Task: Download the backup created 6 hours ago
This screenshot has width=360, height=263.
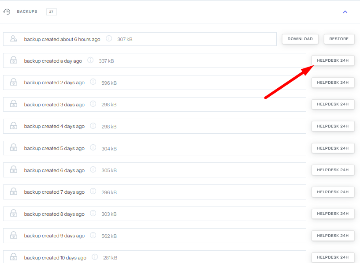Action: click(x=300, y=39)
